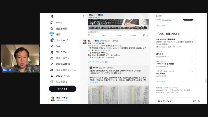Open the compose new message icon
The image size is (208, 117).
pyautogui.click(x=194, y=101)
